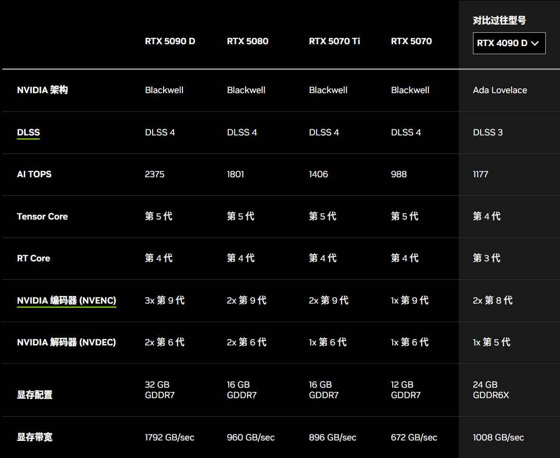
Task: Click the RTX 5070 column header
Action: pyautogui.click(x=411, y=41)
